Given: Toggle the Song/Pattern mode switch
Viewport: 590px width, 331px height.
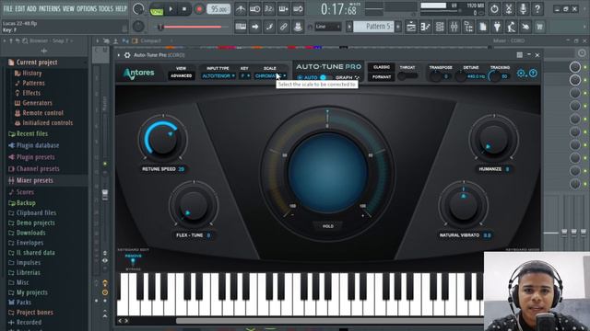Looking at the screenshot, I should 157,9.
